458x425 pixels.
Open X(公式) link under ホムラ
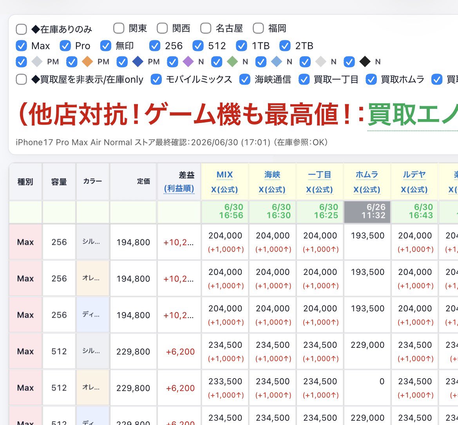pos(367,190)
